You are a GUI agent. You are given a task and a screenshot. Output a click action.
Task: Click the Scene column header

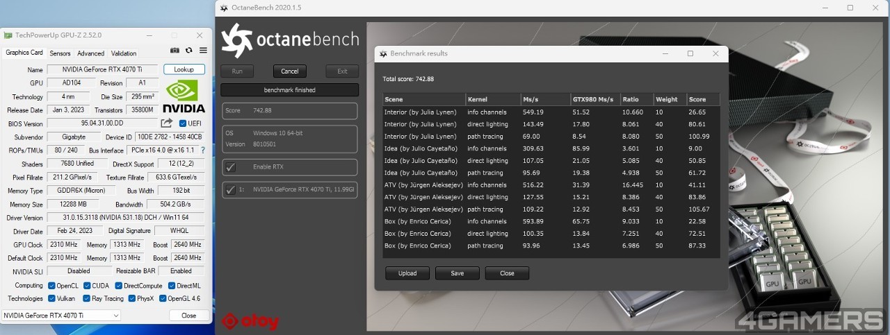point(424,99)
